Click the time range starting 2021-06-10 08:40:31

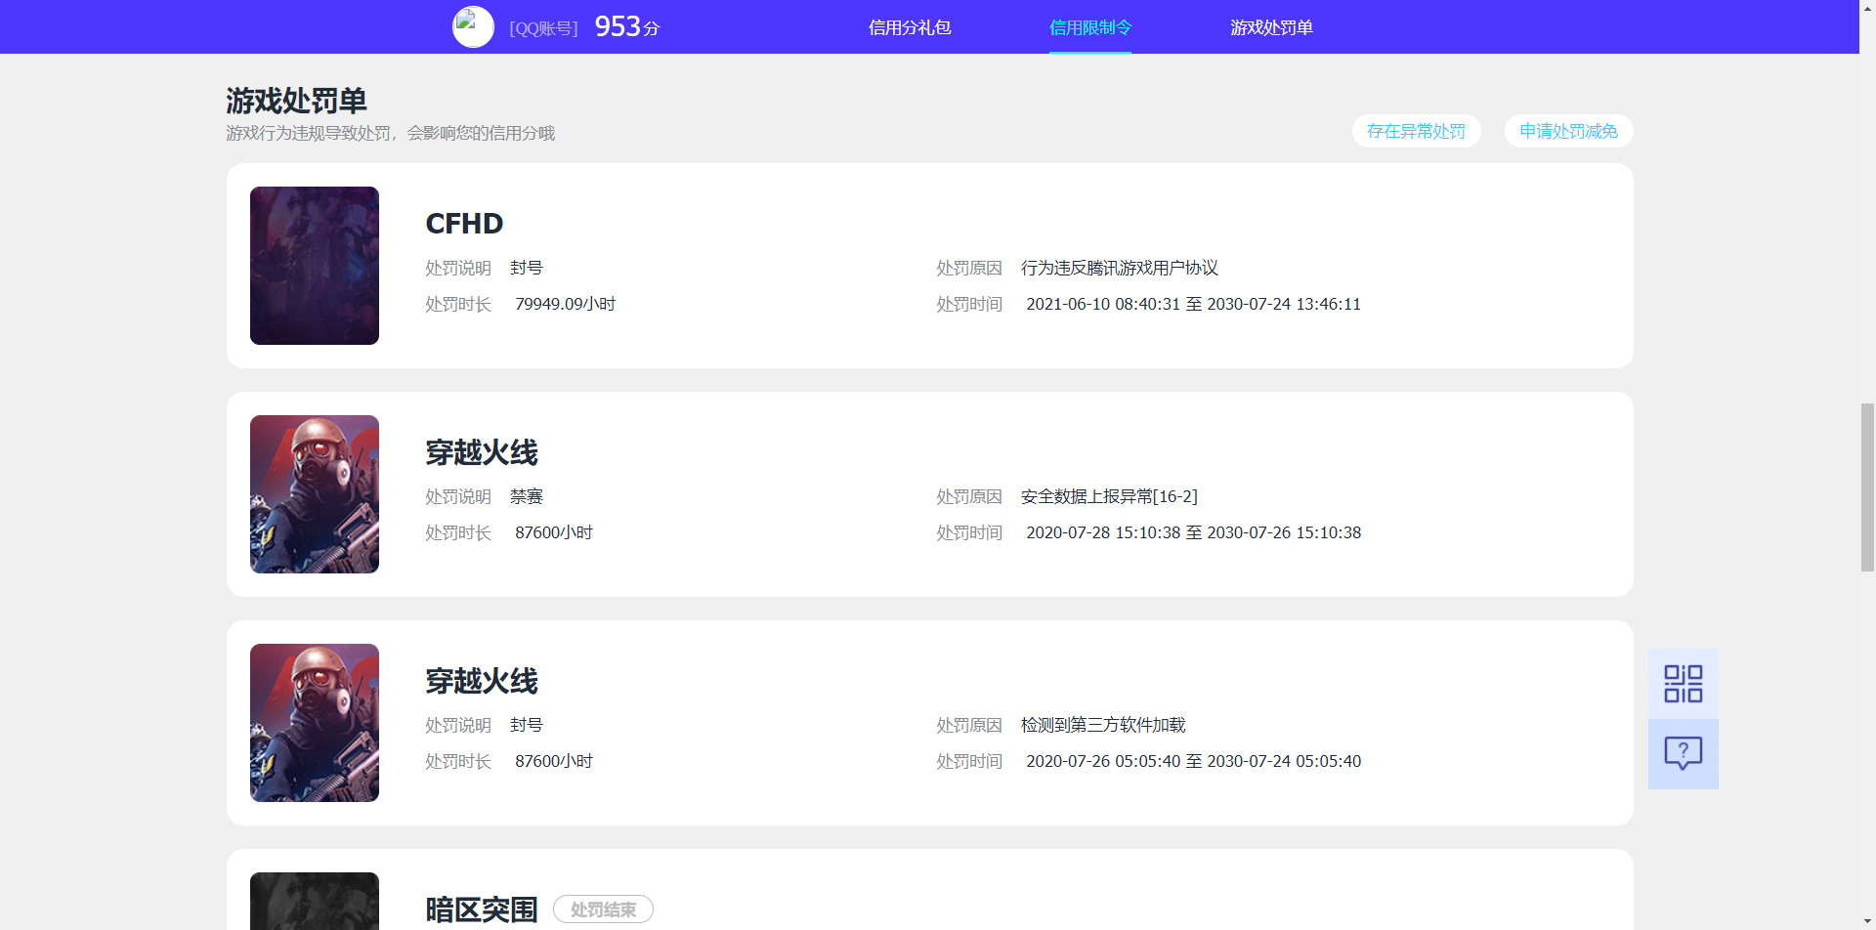[1193, 304]
